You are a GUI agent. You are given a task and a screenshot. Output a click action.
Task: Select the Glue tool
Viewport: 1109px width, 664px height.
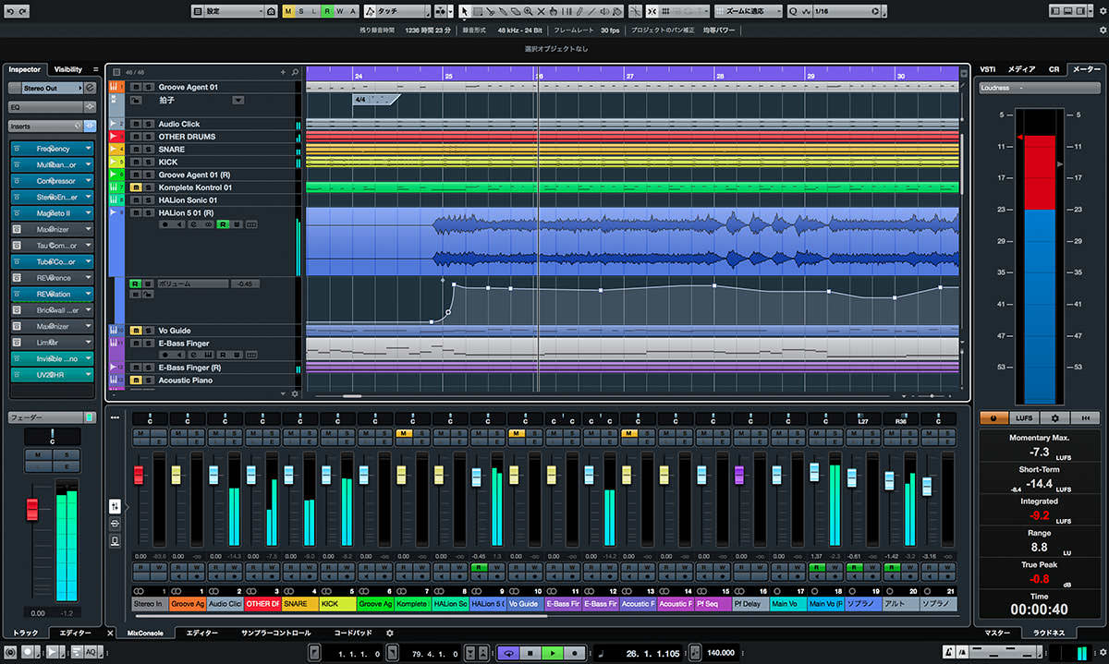503,11
